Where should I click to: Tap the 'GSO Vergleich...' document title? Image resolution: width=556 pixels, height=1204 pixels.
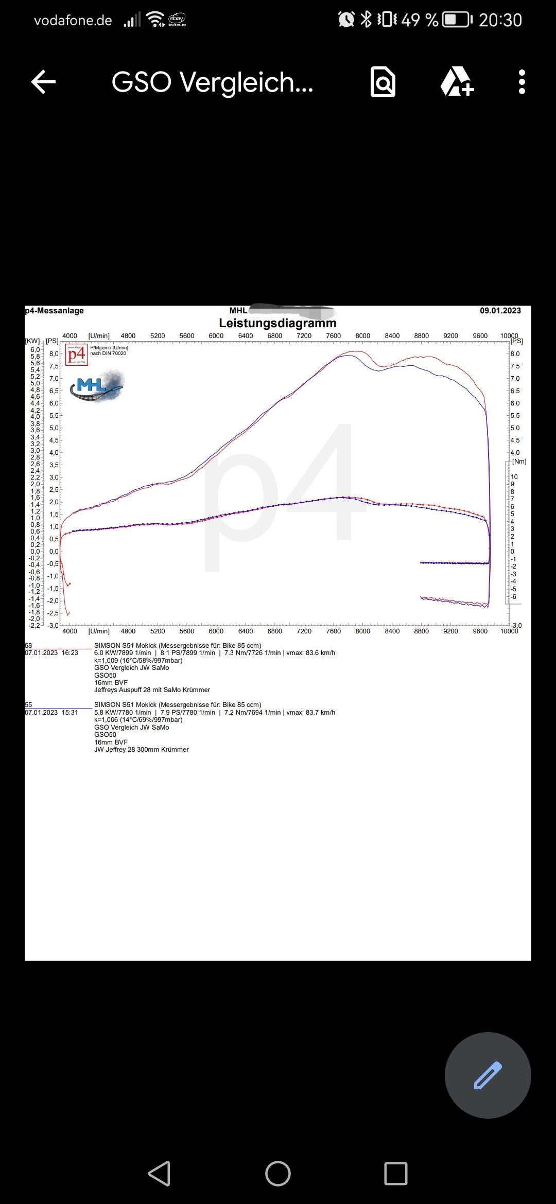tap(212, 82)
